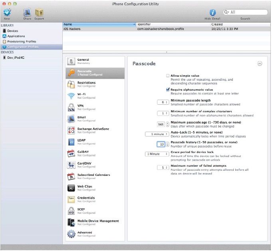The image size is (272, 251).
Task: Open the Email payload icon
Action: point(71,119)
